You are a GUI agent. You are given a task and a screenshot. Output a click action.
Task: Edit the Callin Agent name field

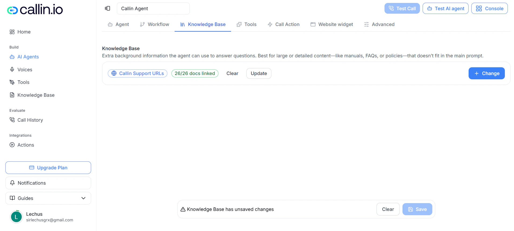pyautogui.click(x=153, y=9)
